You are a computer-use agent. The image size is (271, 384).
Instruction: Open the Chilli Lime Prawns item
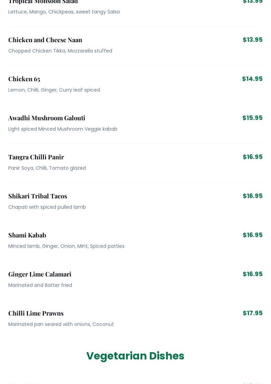coord(36,313)
